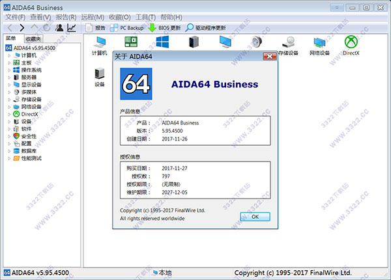The image size is (391, 280).
Task: Open the 工具(T) menu
Action: pyautogui.click(x=145, y=17)
